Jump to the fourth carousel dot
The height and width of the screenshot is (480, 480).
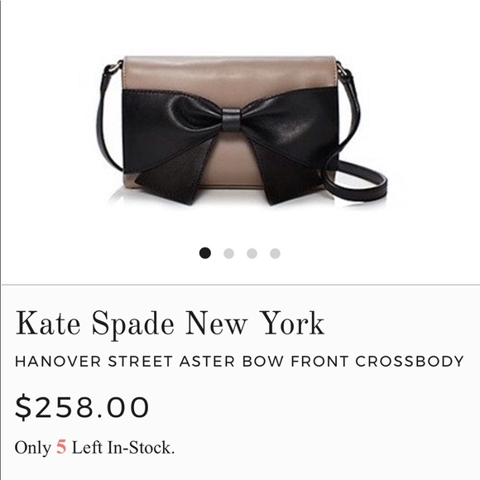[275, 253]
